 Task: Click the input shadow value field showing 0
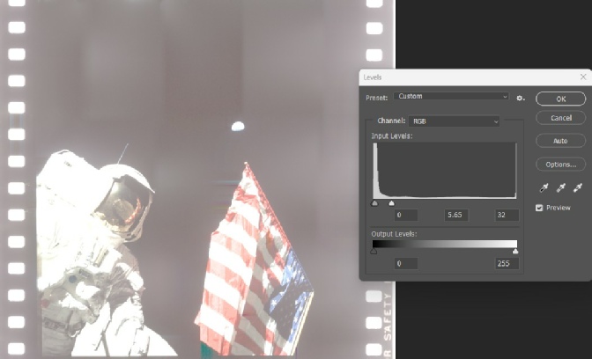[405, 215]
